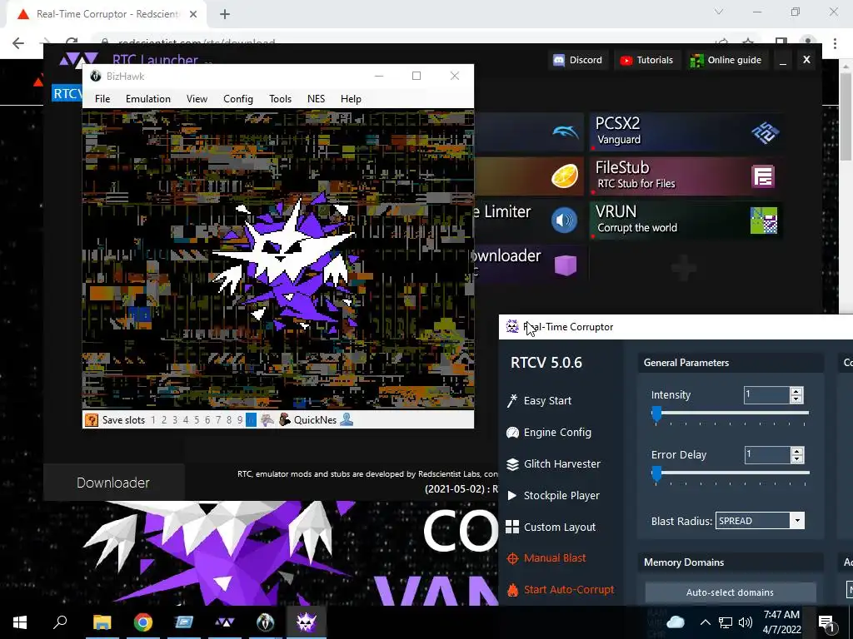
Task: Click the Manual Blast crosshair icon
Action: [x=512, y=558]
